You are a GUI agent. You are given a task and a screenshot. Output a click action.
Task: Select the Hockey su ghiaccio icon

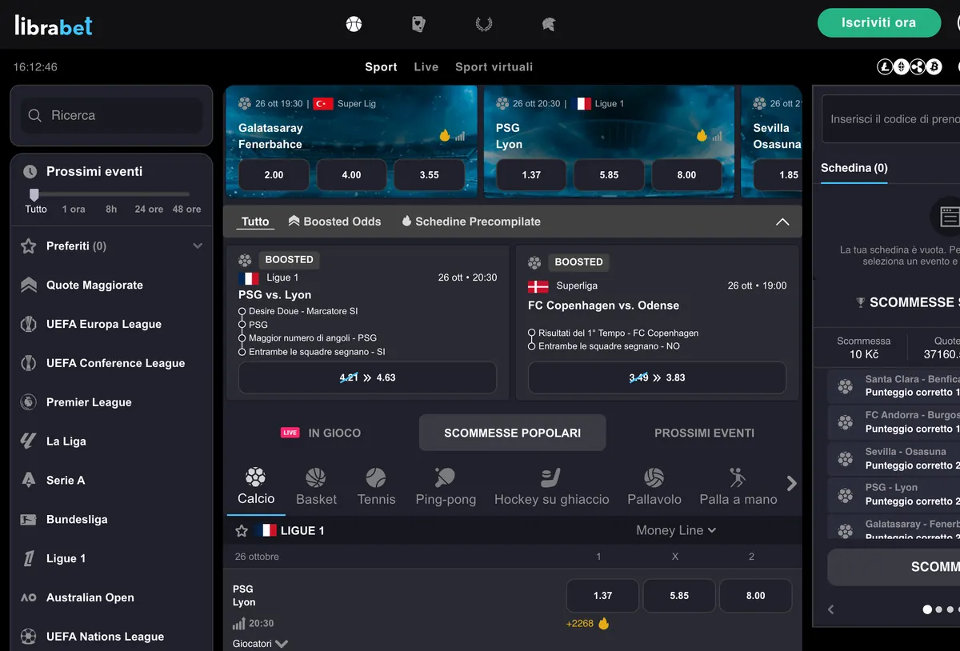(551, 477)
